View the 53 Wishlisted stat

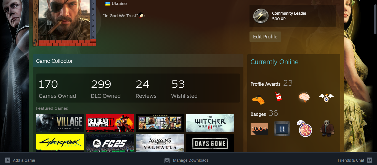(184, 89)
